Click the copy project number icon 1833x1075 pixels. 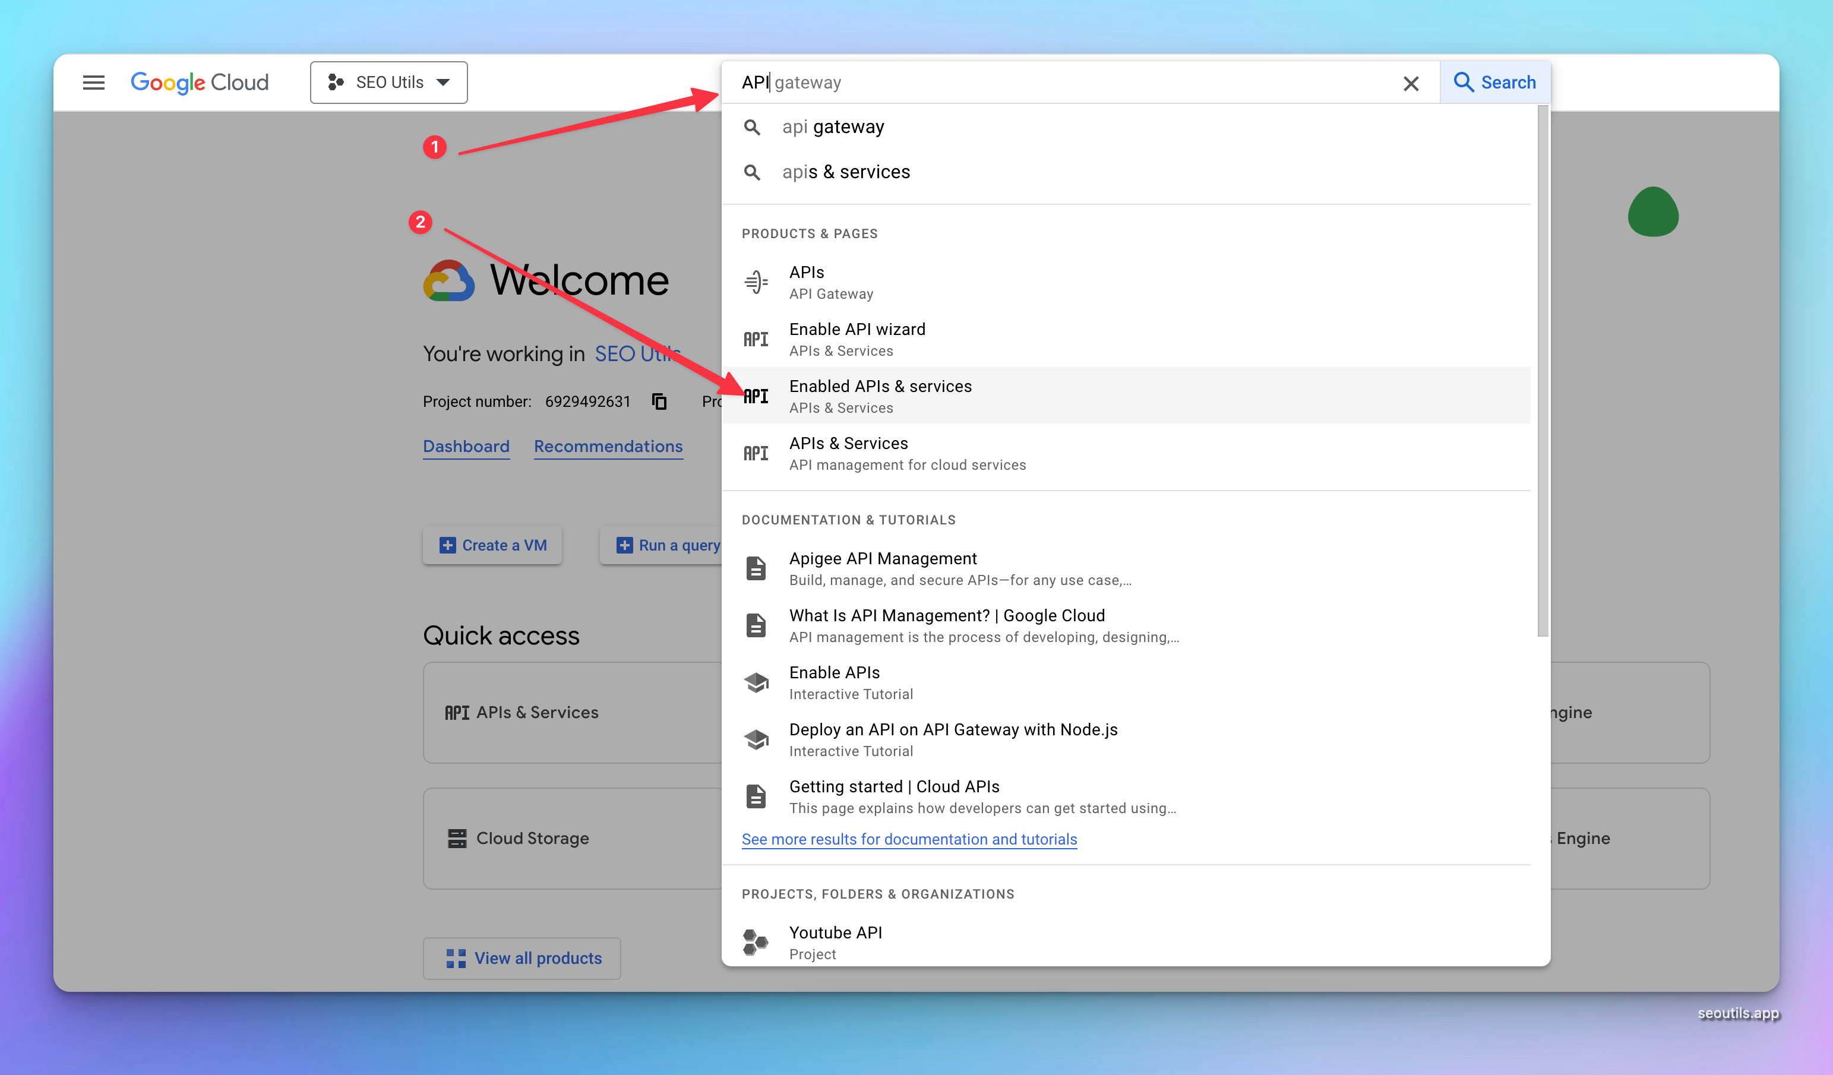(x=659, y=401)
